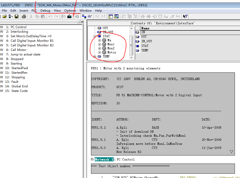This screenshot has width=240, height=178.
Task: Click the Name column header
Action: (x=190, y=28)
